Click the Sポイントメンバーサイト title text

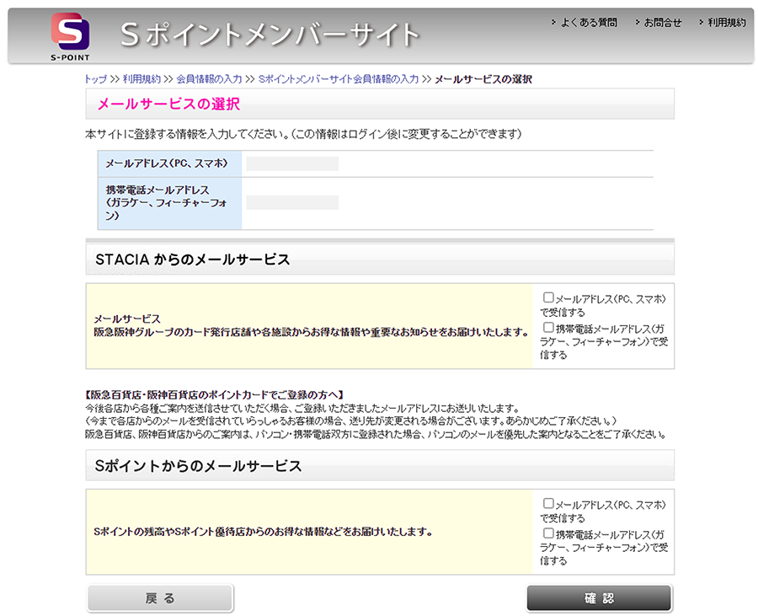click(270, 35)
